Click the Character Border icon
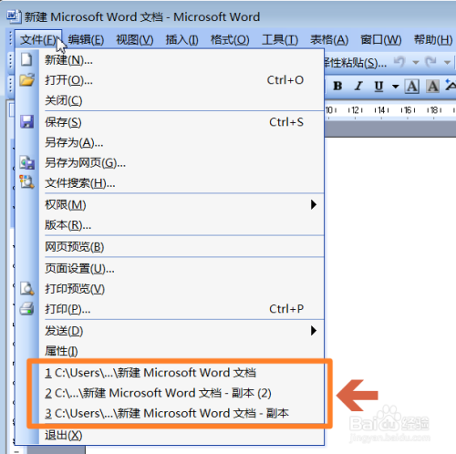The height and width of the screenshot is (454, 456). click(x=412, y=87)
